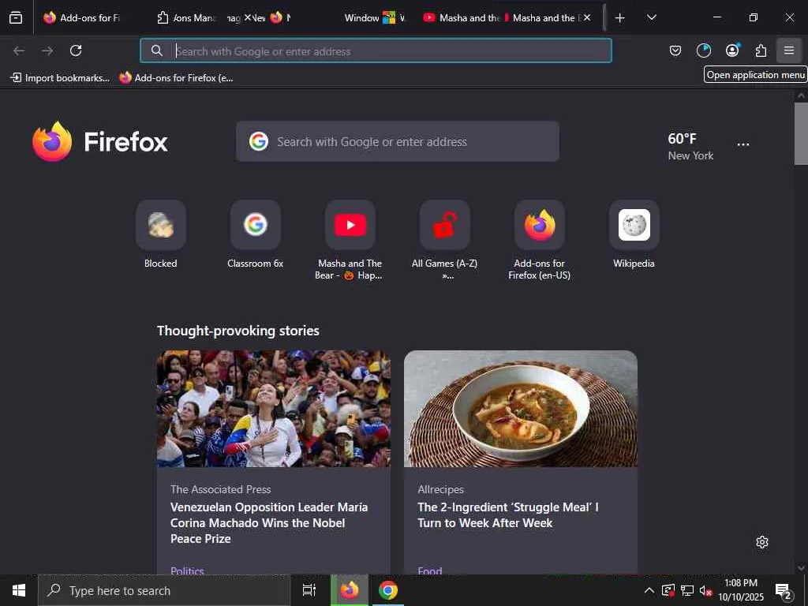Click The Associated Press source label
This screenshot has height=606, width=808.
221,489
